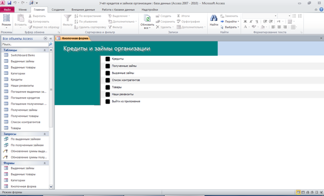Click Создать new record command

coord(163,16)
